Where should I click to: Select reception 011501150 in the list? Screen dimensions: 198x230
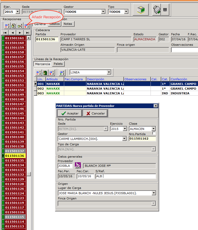tap(15, 90)
